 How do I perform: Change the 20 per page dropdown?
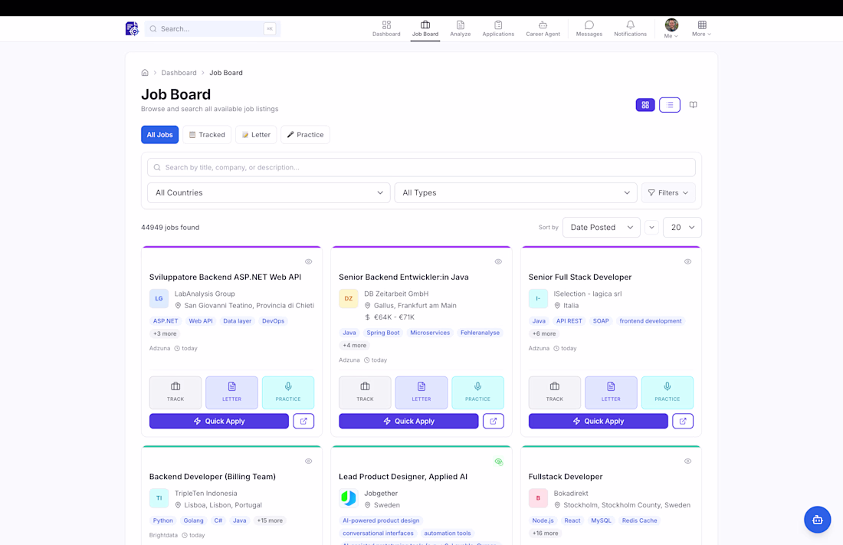click(682, 228)
